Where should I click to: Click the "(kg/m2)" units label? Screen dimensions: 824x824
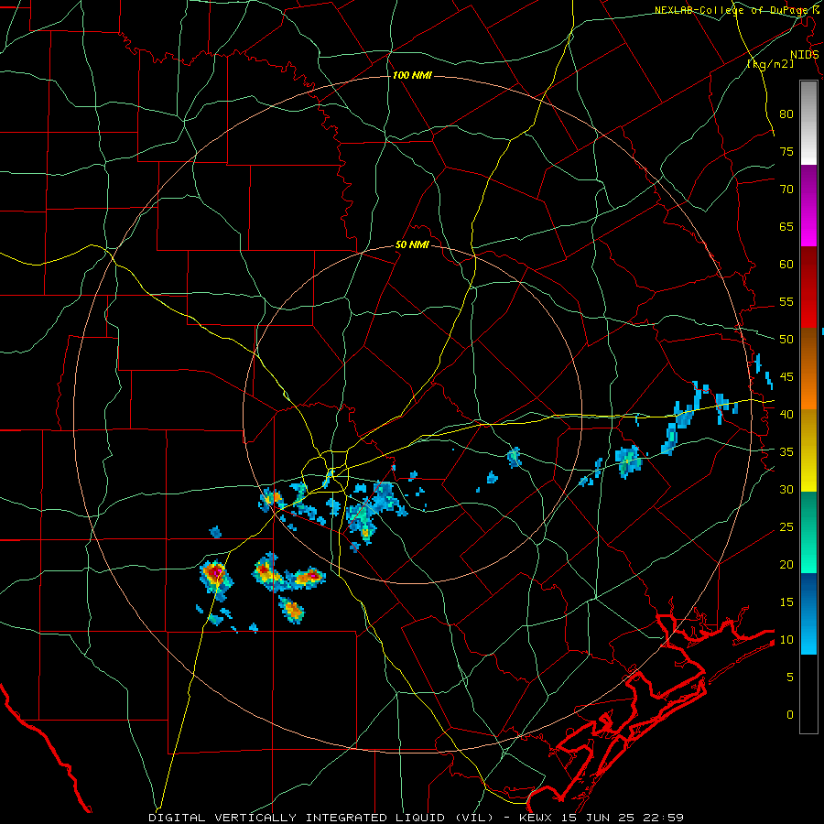coord(770,64)
